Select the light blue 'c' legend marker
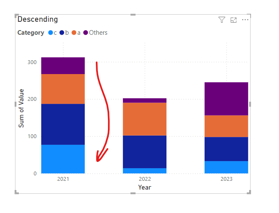 [x=51, y=33]
